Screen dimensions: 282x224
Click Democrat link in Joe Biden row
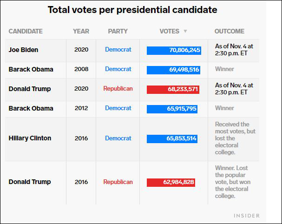pyautogui.click(x=118, y=50)
